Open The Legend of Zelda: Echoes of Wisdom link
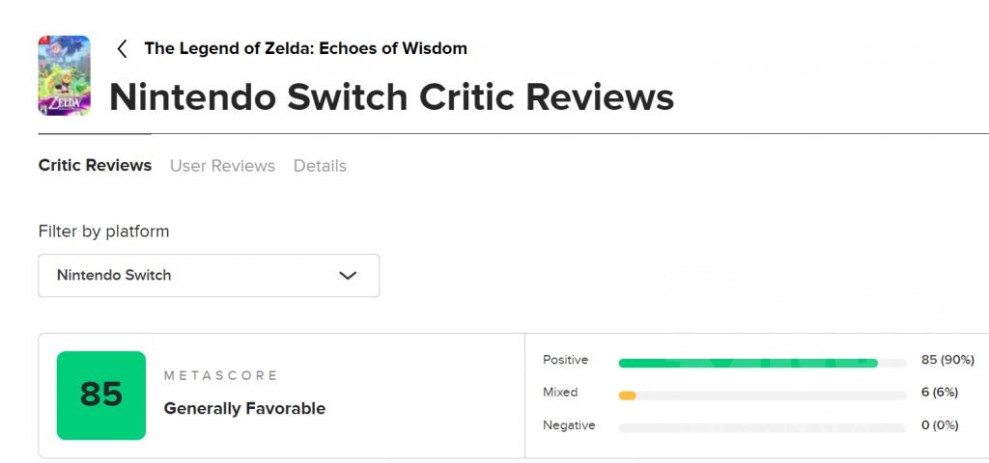 pos(305,48)
